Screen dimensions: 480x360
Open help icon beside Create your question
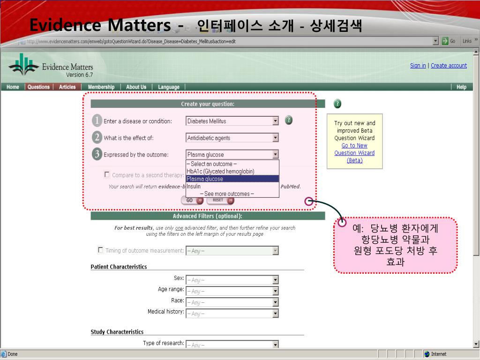[x=337, y=104]
